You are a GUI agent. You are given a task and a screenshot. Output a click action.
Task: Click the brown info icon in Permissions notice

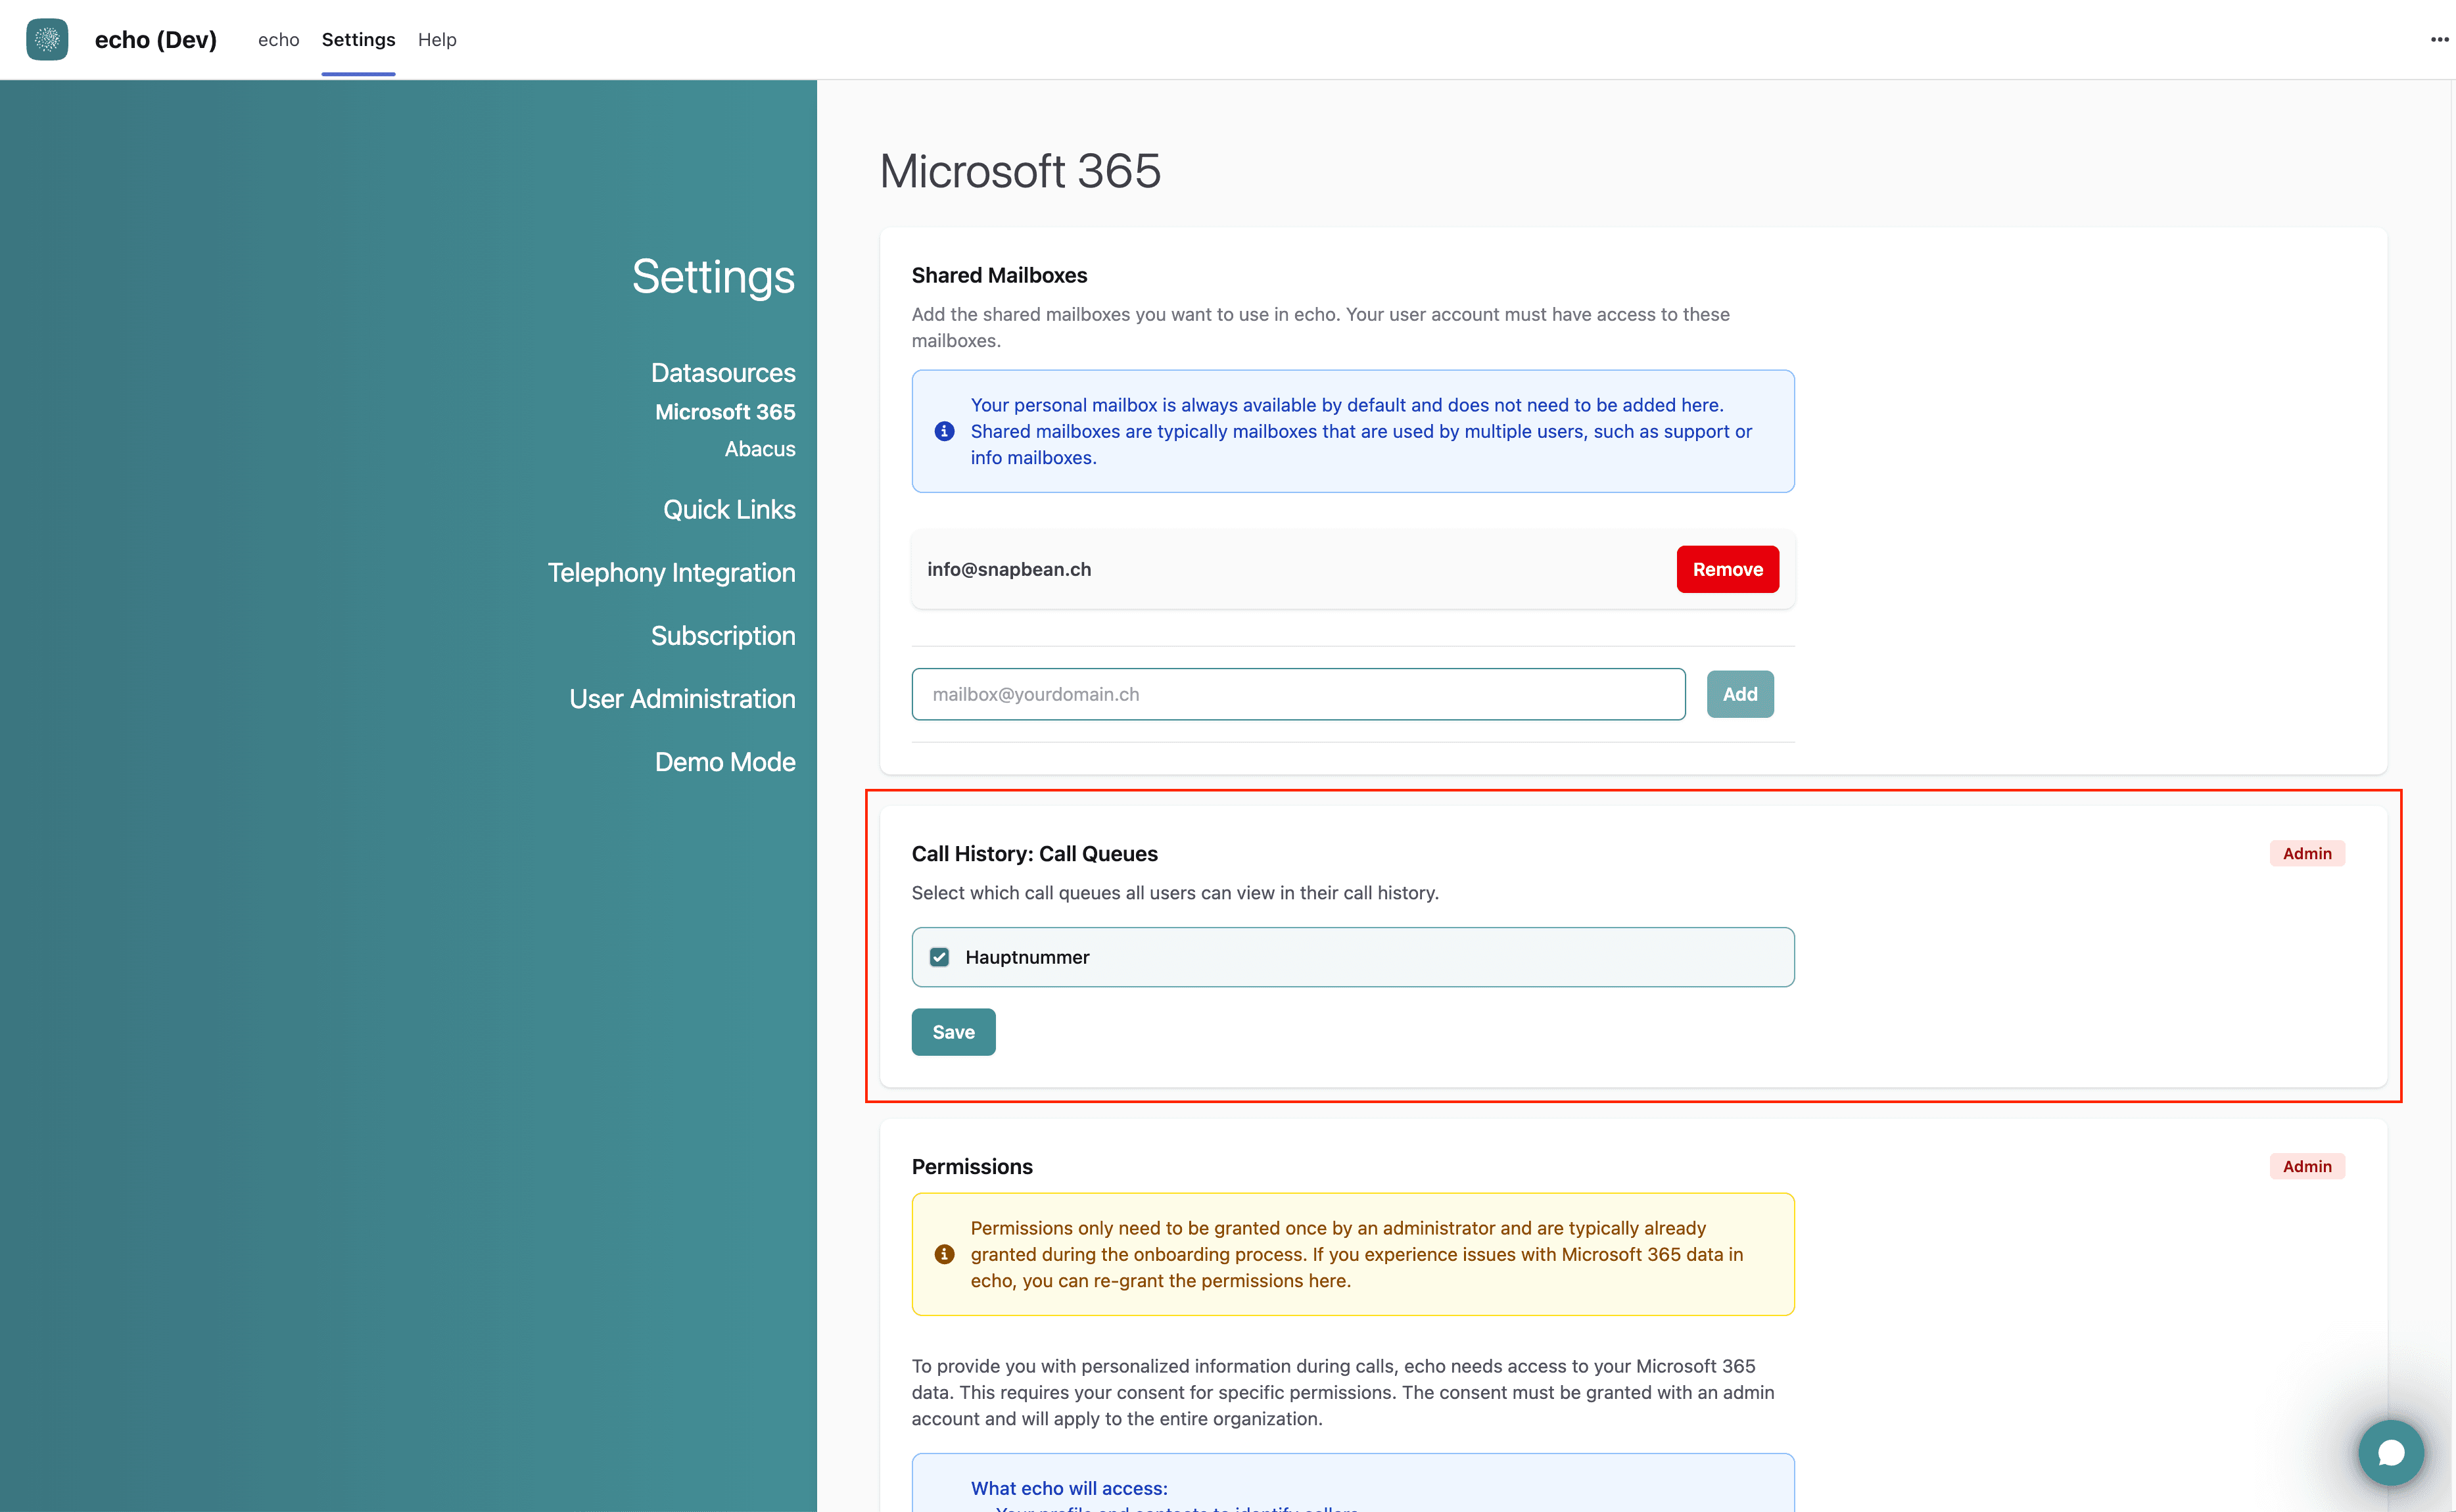(944, 1254)
